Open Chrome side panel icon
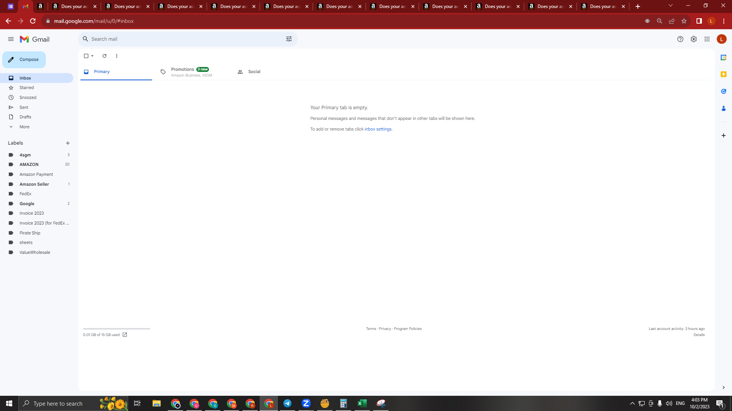The width and height of the screenshot is (732, 411). coord(699,21)
